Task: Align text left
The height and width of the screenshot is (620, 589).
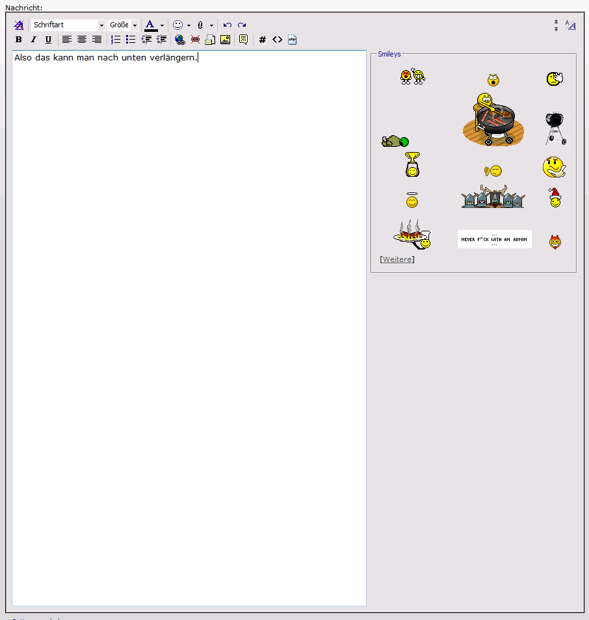Action: click(67, 40)
